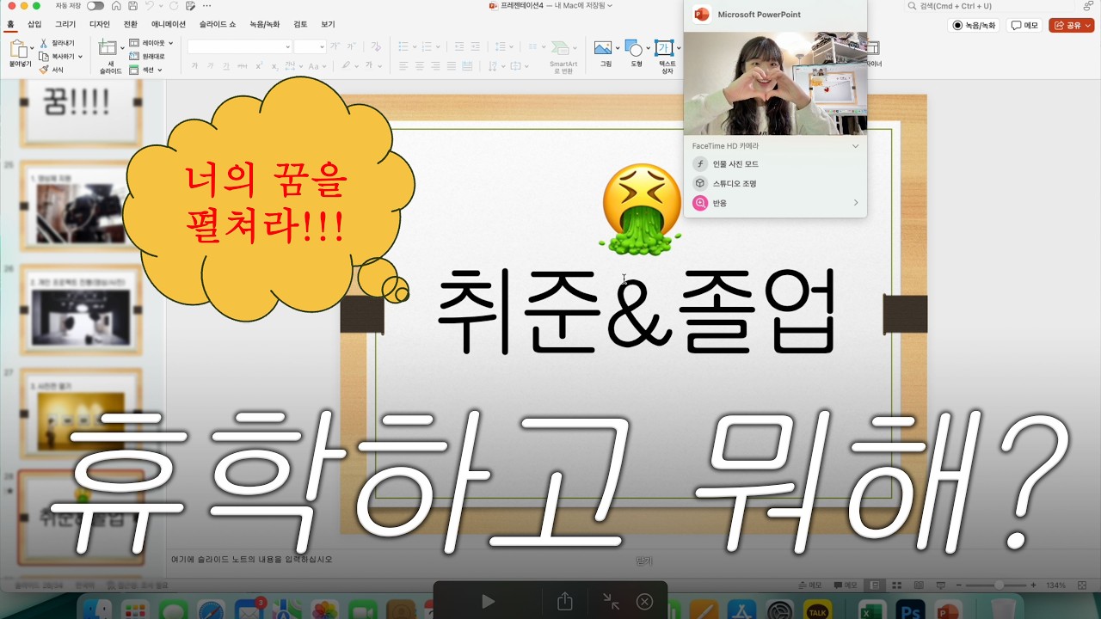Screen dimensions: 1101x619
Task: Select slide 26 thumbnail
Action: pyautogui.click(x=81, y=309)
